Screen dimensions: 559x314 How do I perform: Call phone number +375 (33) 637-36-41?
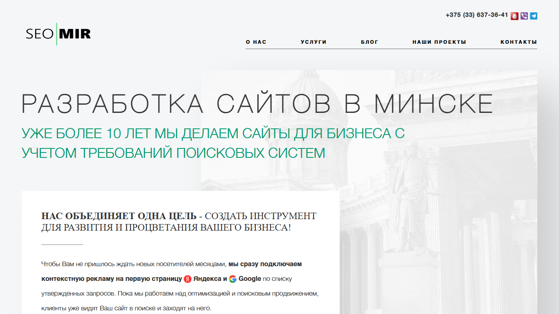(x=477, y=15)
